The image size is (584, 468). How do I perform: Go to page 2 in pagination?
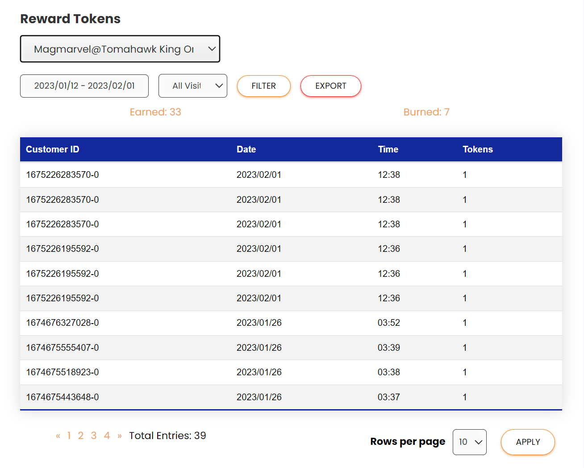tap(81, 436)
